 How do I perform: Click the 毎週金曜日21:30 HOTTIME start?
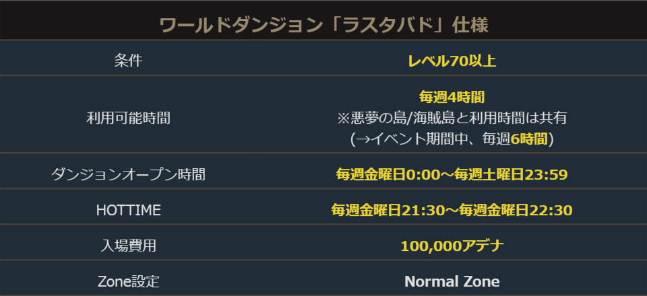pos(388,211)
